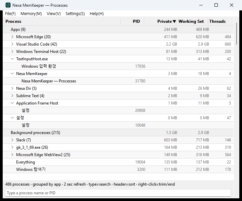Click the Visual Studio Code process name

(37, 44)
